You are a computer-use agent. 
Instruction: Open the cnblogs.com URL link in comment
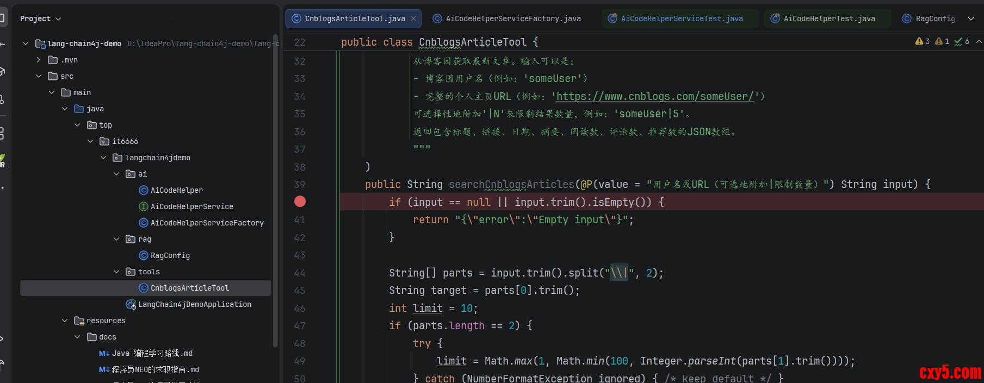click(654, 97)
